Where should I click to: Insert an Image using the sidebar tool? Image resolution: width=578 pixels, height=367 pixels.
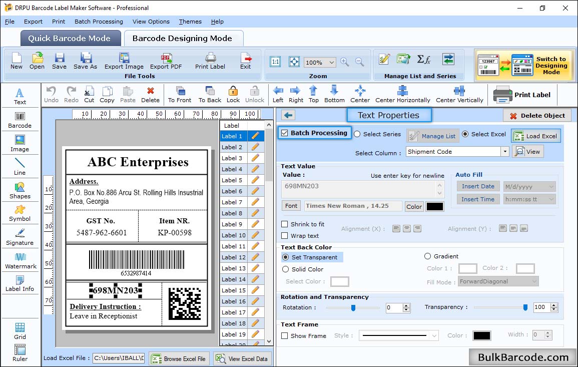click(20, 144)
